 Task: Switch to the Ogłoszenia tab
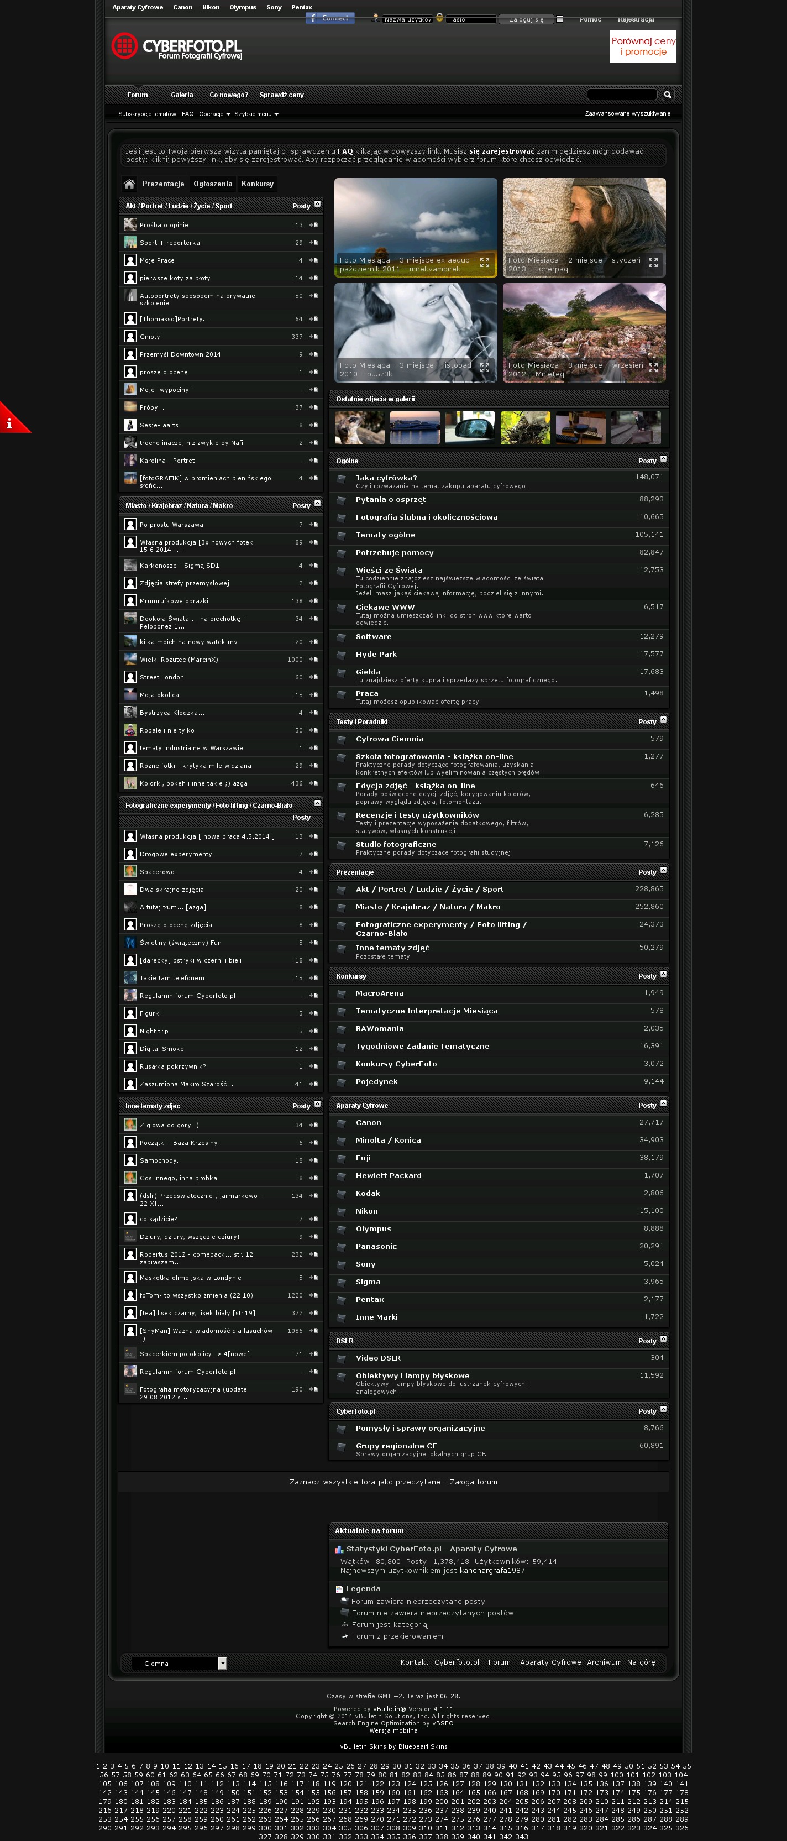213,185
